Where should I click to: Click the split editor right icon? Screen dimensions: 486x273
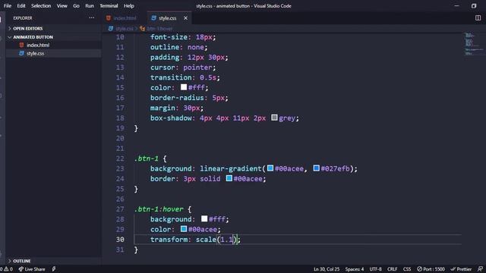coord(478,18)
